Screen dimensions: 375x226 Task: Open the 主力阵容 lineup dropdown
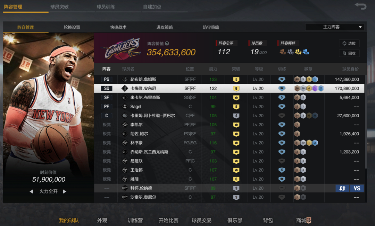[335, 27]
